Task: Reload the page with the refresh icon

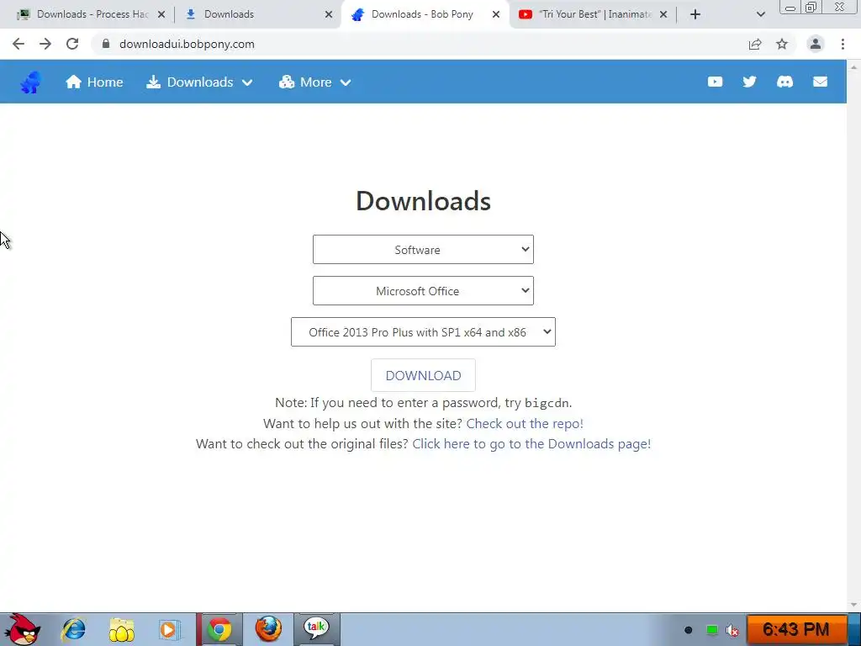Action: click(72, 44)
